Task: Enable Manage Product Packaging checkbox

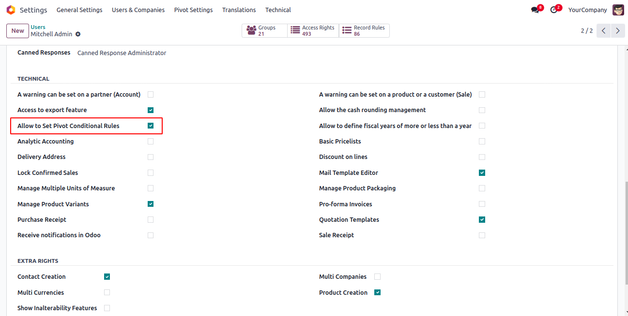Action: (482, 188)
